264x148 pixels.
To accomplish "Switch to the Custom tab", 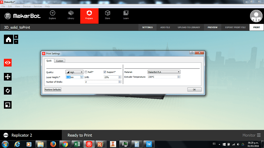I will (60, 61).
